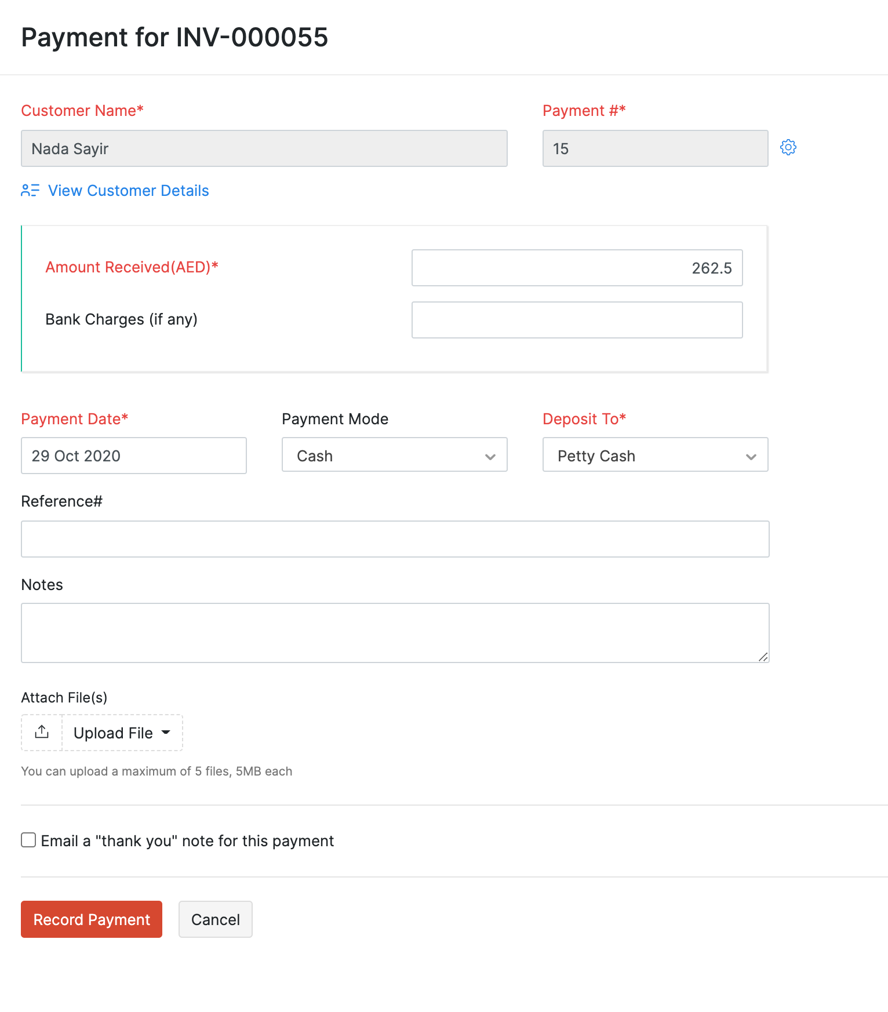Click the Upload File button label
The width and height of the screenshot is (888, 1012).
113,733
